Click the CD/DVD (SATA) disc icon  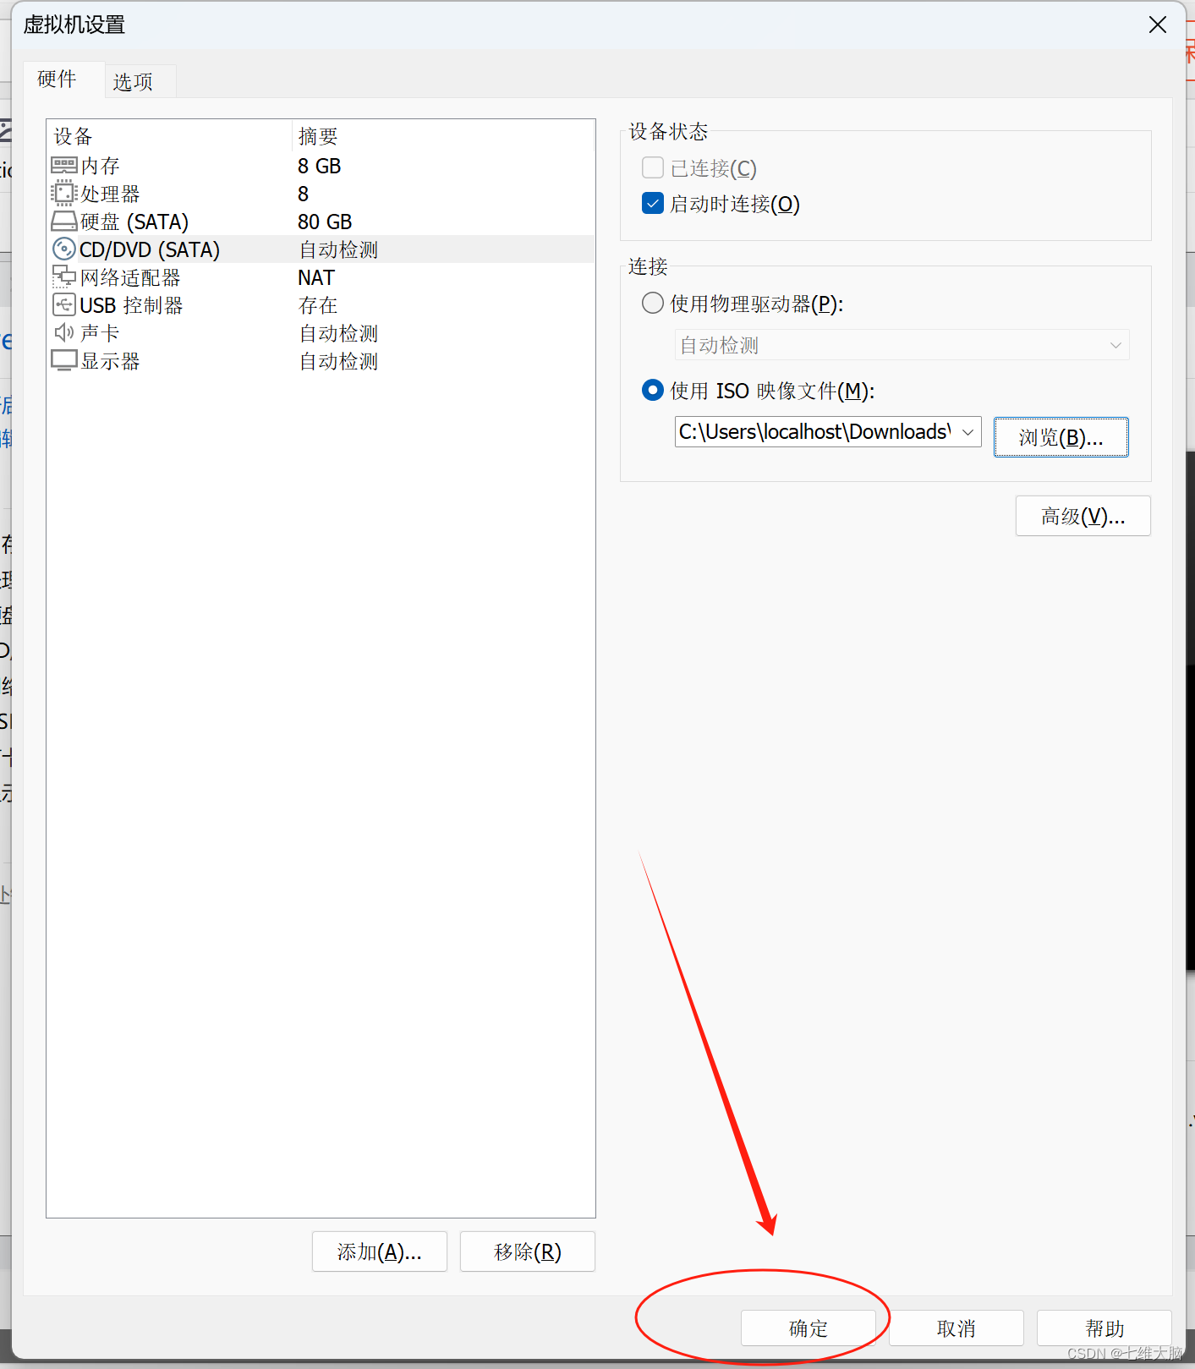(64, 249)
